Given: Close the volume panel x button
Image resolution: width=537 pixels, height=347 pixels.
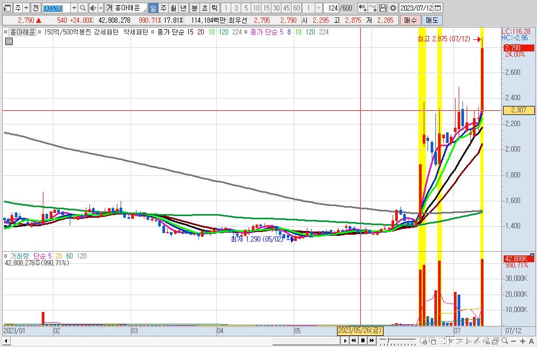Looking at the screenshot, I should (x=532, y=255).
